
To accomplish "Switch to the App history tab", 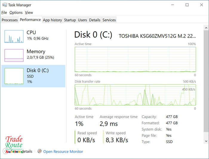I will [52, 20].
